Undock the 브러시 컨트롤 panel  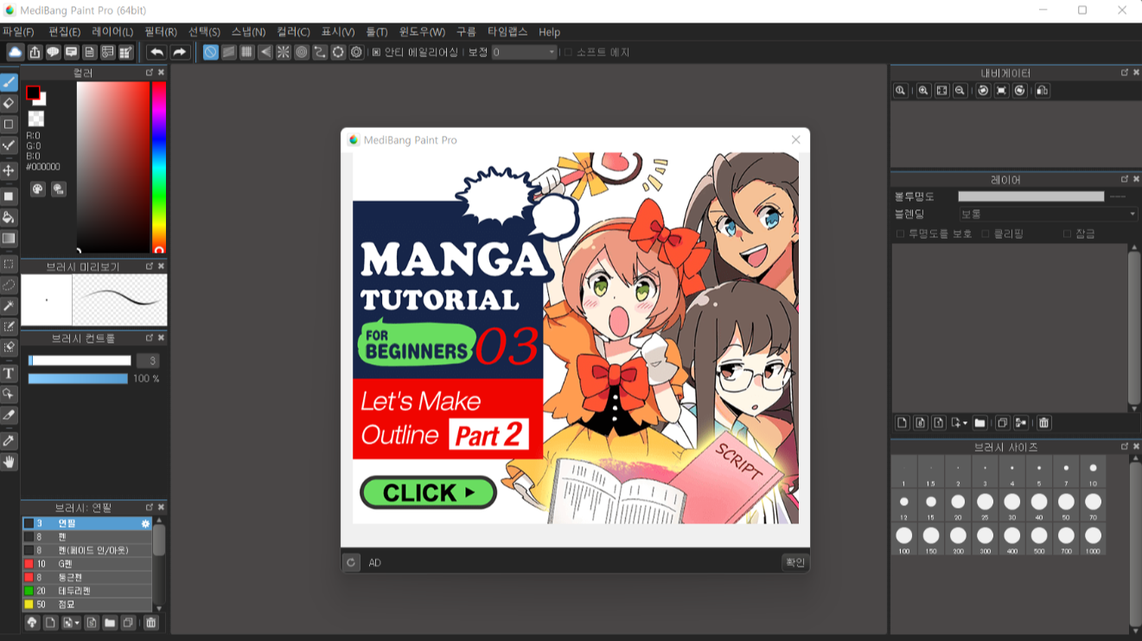149,337
